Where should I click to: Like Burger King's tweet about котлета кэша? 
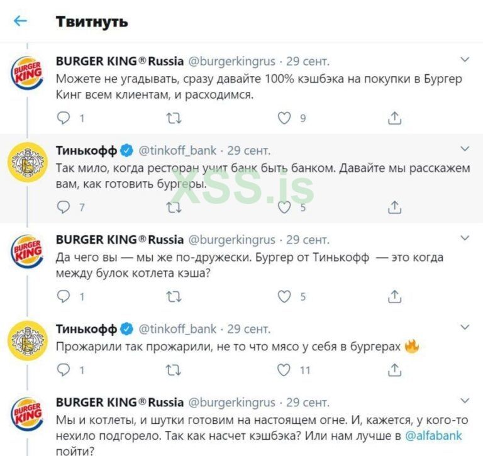tap(285, 296)
